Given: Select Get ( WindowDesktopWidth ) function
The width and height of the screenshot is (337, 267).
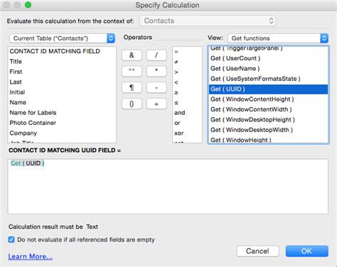Looking at the screenshot, I should [x=268, y=130].
